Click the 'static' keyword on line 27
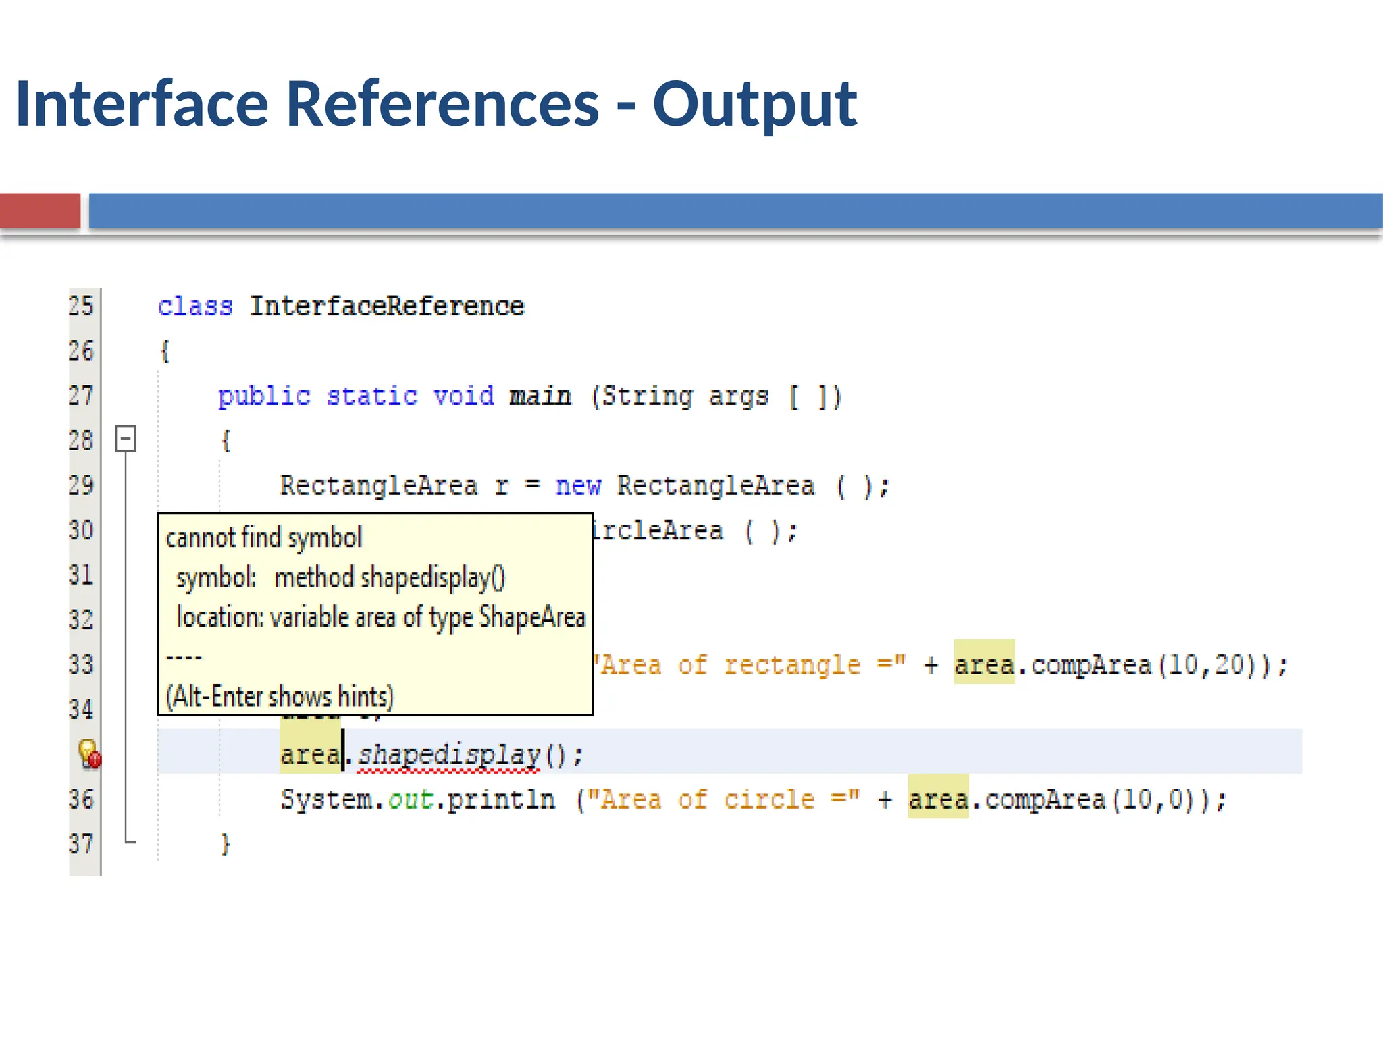This screenshot has width=1383, height=1037. click(372, 396)
